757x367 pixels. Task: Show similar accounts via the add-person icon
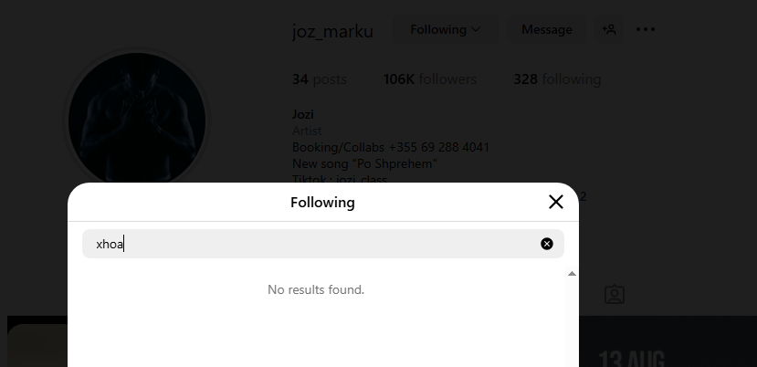[x=609, y=29]
